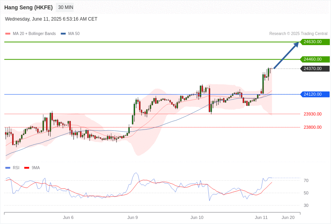
Task: Click the MA 20 + Bollinger Bands label
Action: pyautogui.click(x=34, y=33)
